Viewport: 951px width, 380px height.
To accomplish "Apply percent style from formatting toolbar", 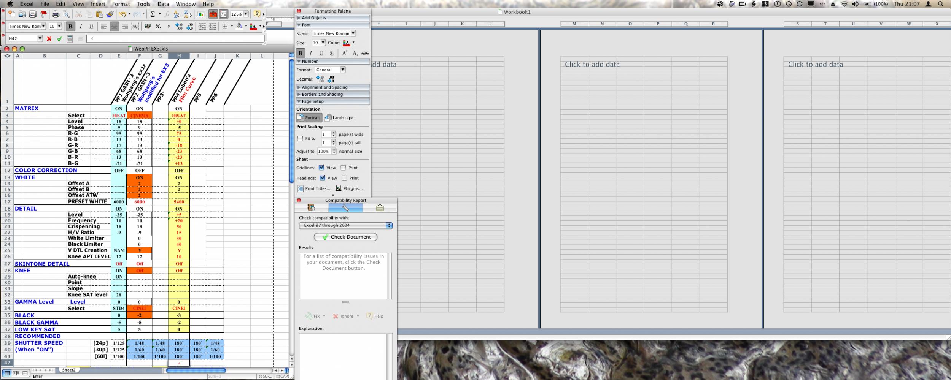I will [158, 26].
